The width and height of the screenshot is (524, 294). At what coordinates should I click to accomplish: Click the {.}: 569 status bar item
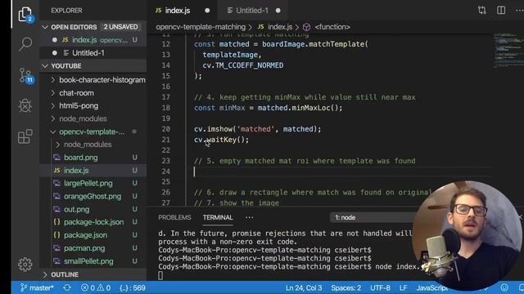133,287
